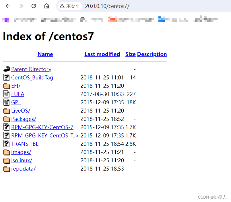Viewport: 231px width, 202px height.
Task: Click the unknown-file icon next to CentOS_BuildTag
Action: (x=7, y=77)
